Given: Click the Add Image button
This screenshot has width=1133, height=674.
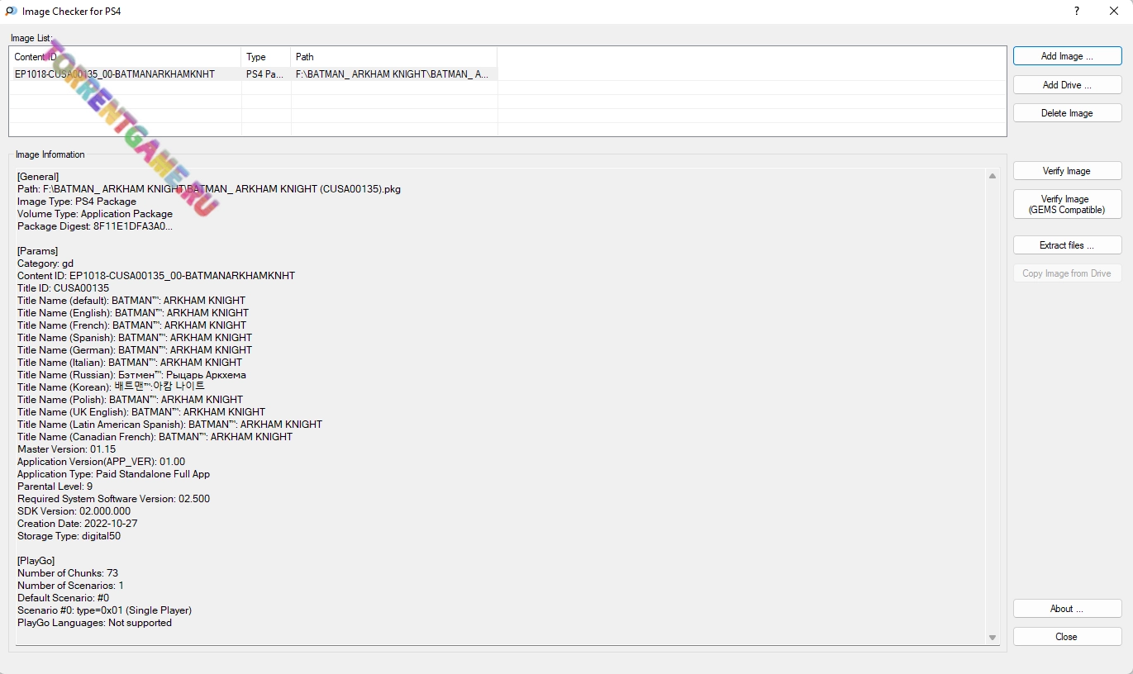Looking at the screenshot, I should click(x=1067, y=56).
